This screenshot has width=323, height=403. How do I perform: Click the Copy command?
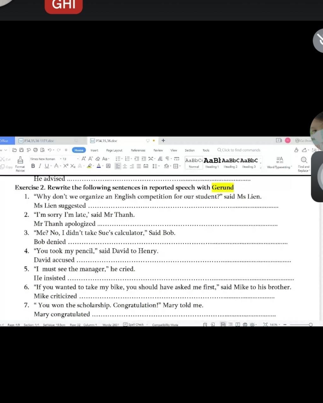click(7, 167)
